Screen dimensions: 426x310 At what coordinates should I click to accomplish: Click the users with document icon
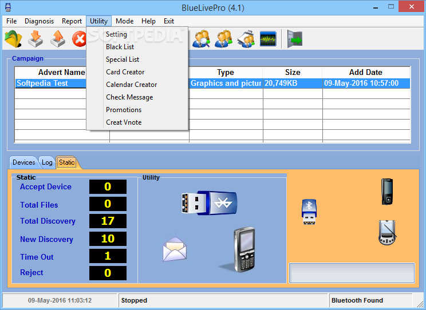click(246, 39)
